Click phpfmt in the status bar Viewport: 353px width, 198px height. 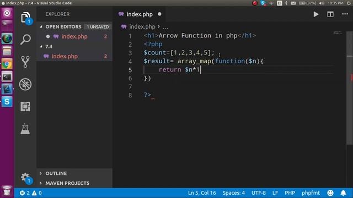311,193
